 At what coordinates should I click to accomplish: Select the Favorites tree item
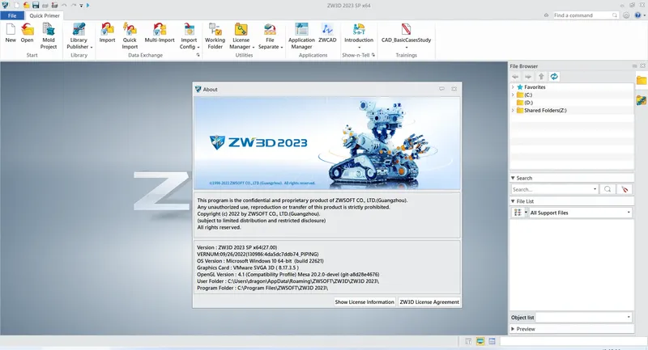pyautogui.click(x=531, y=87)
